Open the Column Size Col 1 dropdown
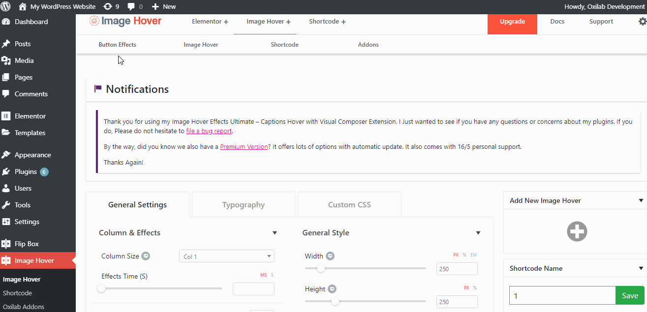The width and height of the screenshot is (647, 312). (227, 256)
